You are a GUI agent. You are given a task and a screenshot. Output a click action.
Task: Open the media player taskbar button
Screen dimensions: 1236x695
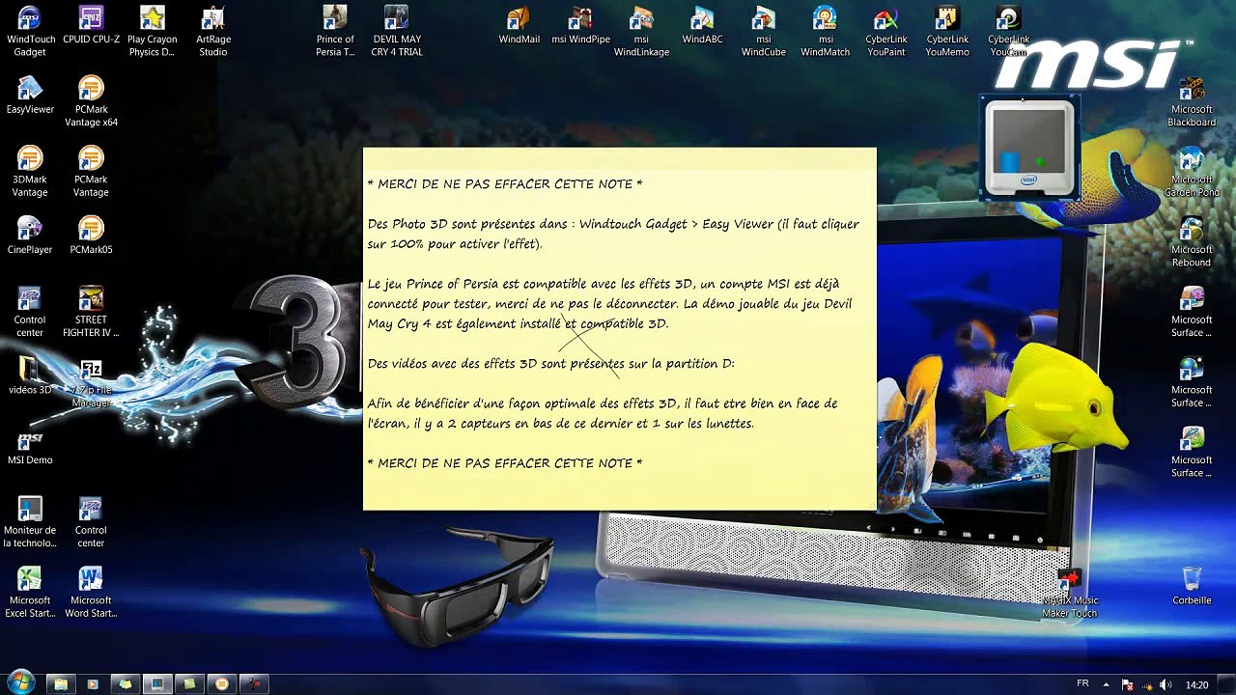point(93,684)
